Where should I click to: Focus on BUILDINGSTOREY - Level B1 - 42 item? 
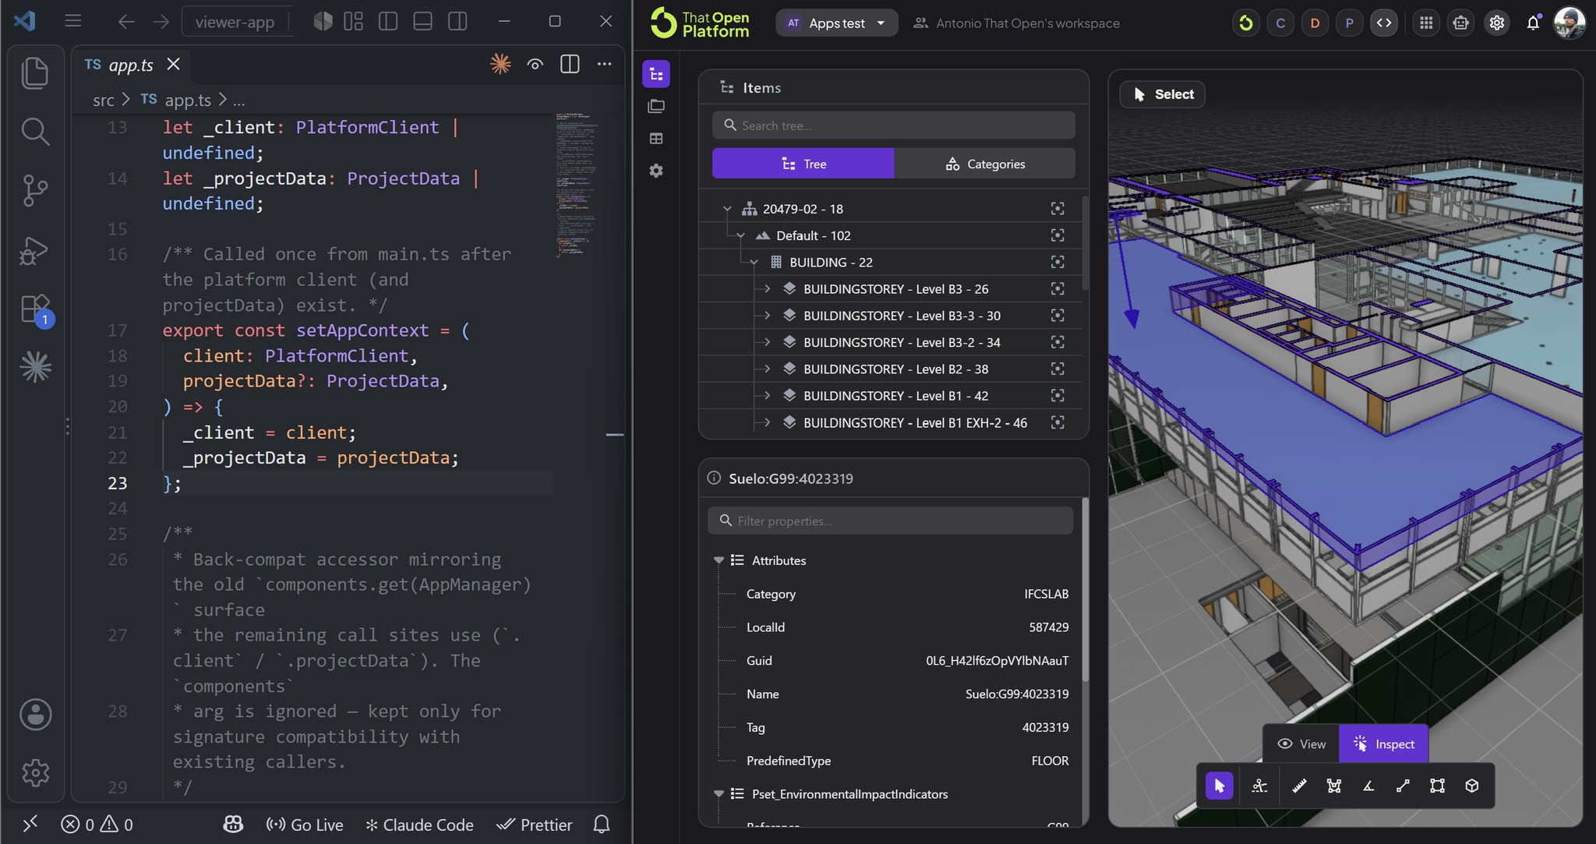pos(1057,395)
